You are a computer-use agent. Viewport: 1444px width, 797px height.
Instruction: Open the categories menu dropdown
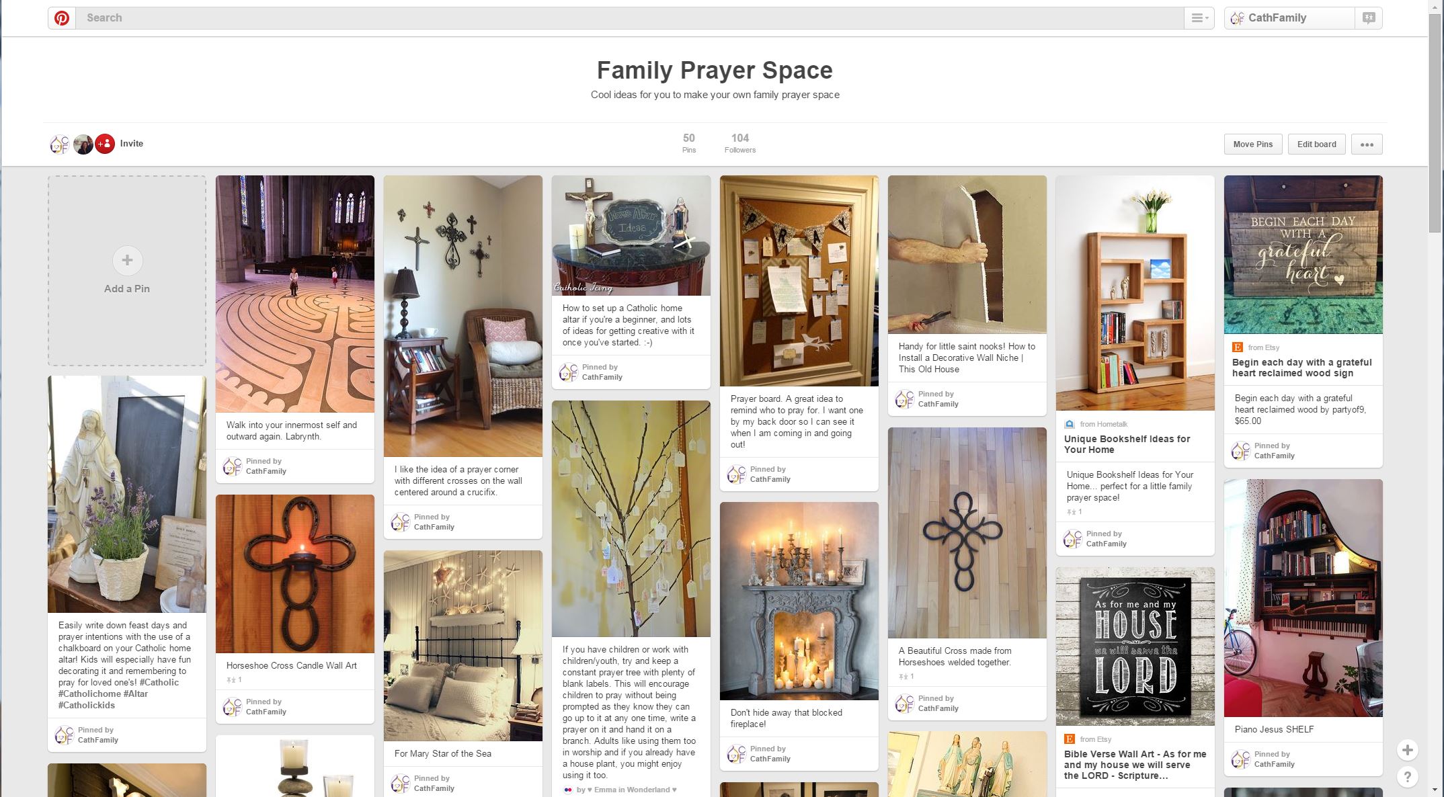coord(1199,18)
